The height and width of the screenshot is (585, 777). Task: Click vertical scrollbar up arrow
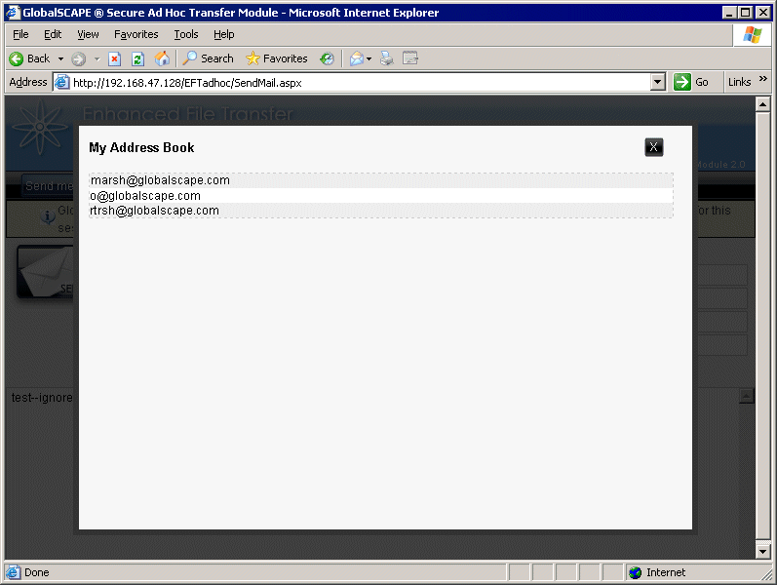(x=762, y=104)
